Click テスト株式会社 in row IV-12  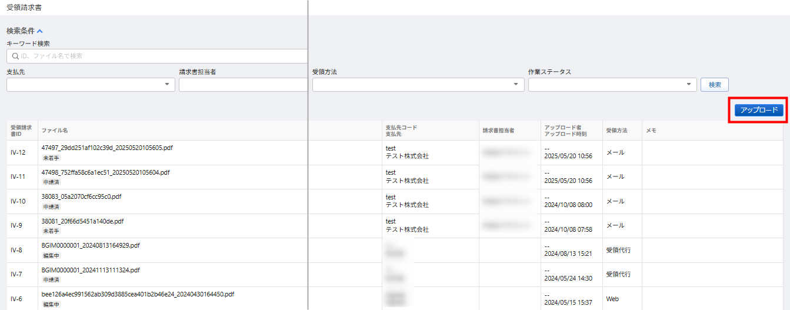407,156
